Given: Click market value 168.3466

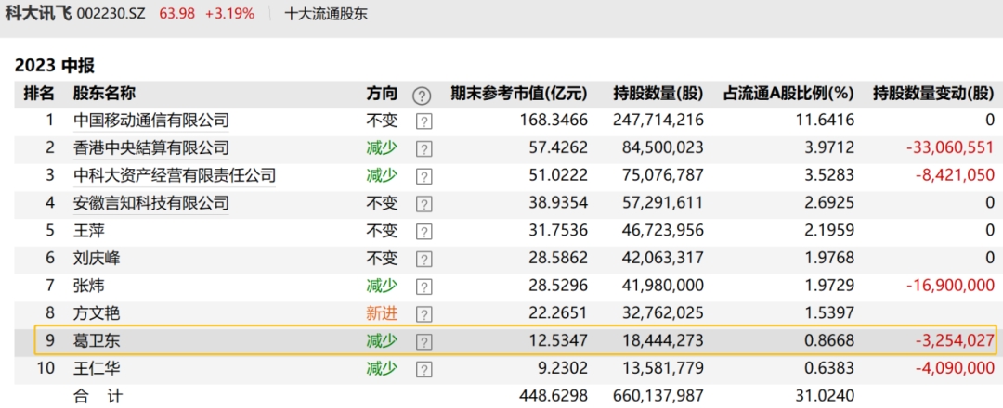Looking at the screenshot, I should 555,120.
